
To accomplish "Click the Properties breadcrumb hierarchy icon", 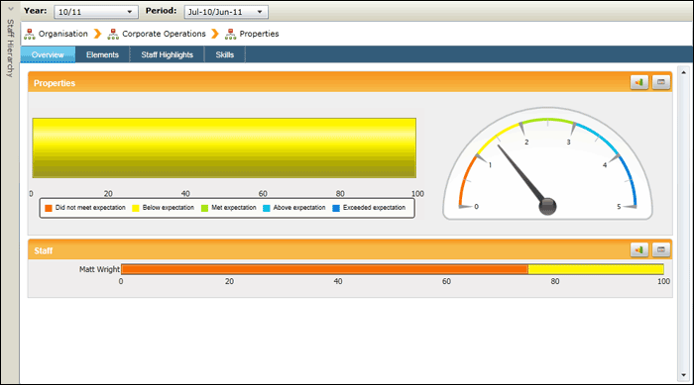I will pyautogui.click(x=231, y=34).
